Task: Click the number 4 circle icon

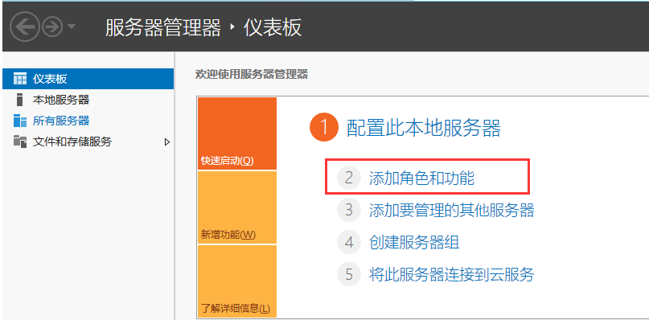Action: [349, 242]
